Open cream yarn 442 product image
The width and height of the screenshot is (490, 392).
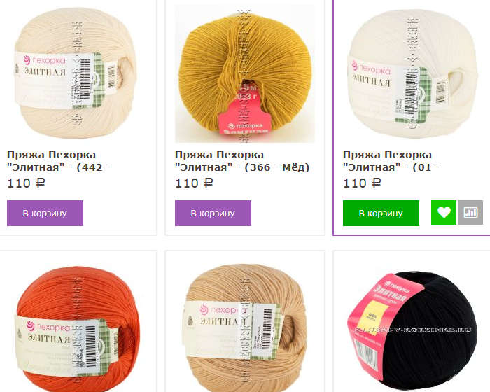[x=76, y=73]
